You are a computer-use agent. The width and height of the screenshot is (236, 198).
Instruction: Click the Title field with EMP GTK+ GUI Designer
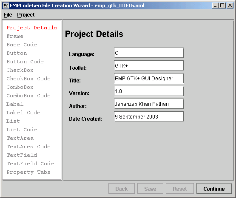149,78
